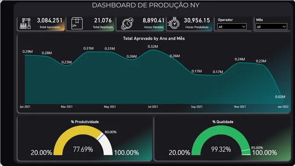The image size is (295, 166).
Task: Click the 0.23M label after Nov 2021
Action: pyautogui.click(x=261, y=61)
